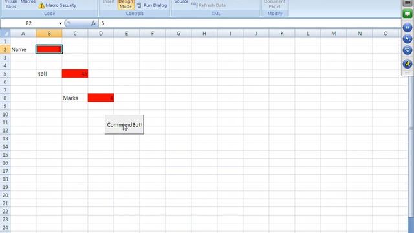Click the cursor pointer recorder button
Viewport: 414px width, 233px height.
pyautogui.click(x=408, y=39)
